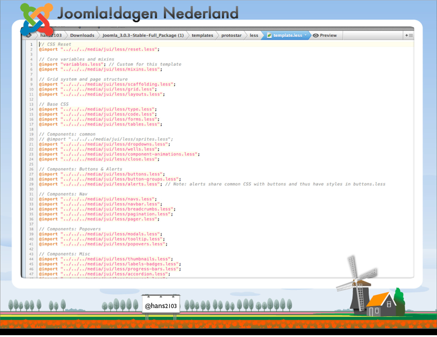This screenshot has height=337, width=437.
Task: Click the thumbnails.less import line
Action: point(106,259)
